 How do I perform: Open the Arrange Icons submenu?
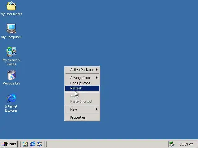(82, 78)
